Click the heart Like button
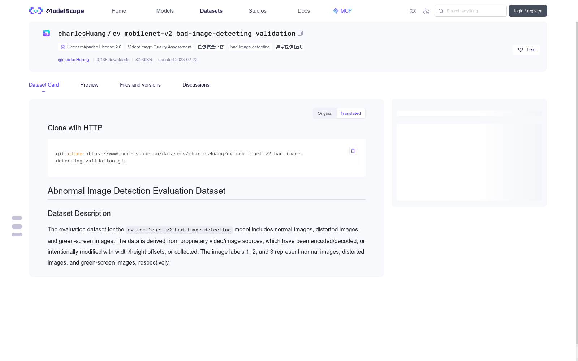 tap(526, 50)
